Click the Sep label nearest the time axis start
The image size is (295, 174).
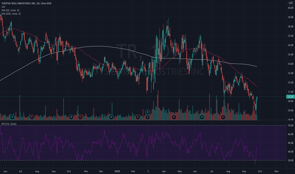(x=53, y=171)
